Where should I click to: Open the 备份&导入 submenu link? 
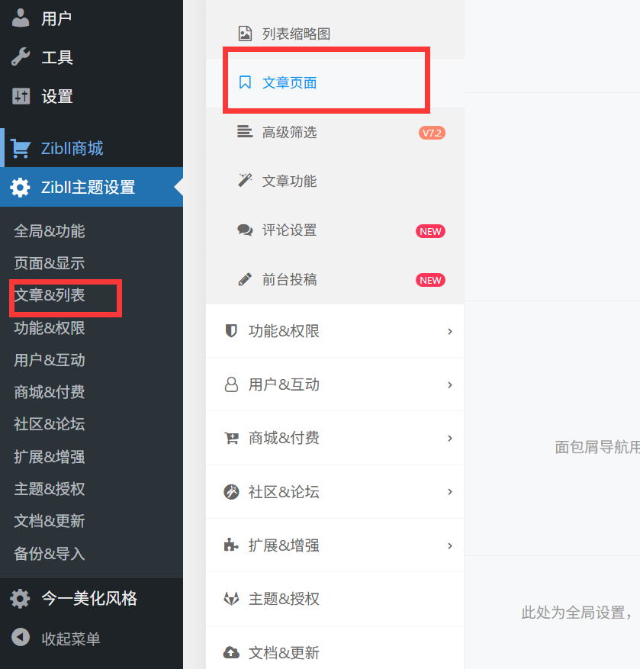click(50, 553)
